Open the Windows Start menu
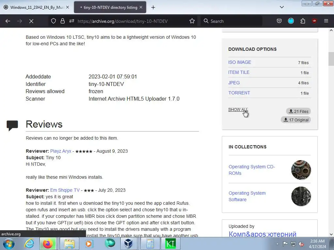Screen dimensions: 334x250 9,243
